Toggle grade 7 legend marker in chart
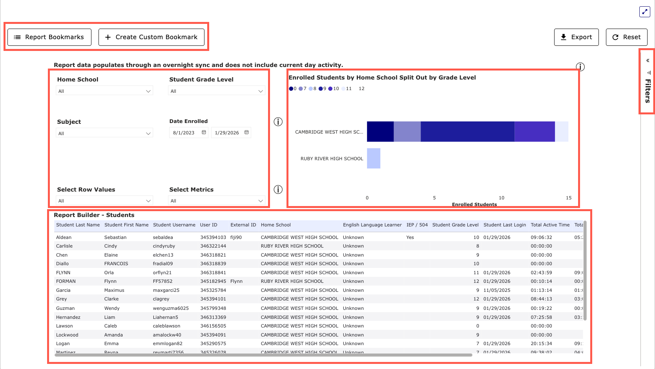 pos(301,89)
